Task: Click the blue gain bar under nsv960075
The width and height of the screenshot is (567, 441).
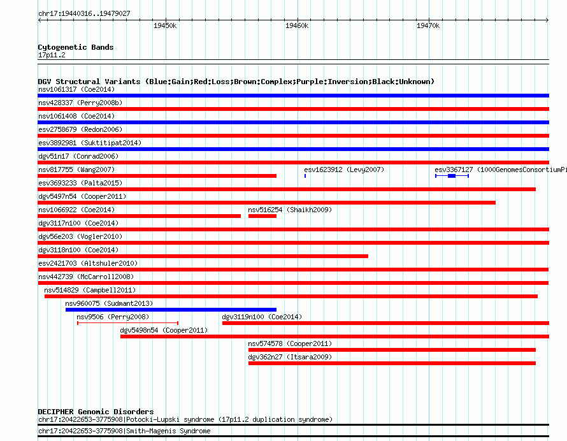Action: click(x=171, y=310)
